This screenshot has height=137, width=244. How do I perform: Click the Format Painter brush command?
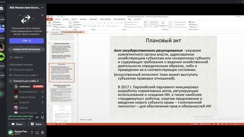(x=60, y=27)
